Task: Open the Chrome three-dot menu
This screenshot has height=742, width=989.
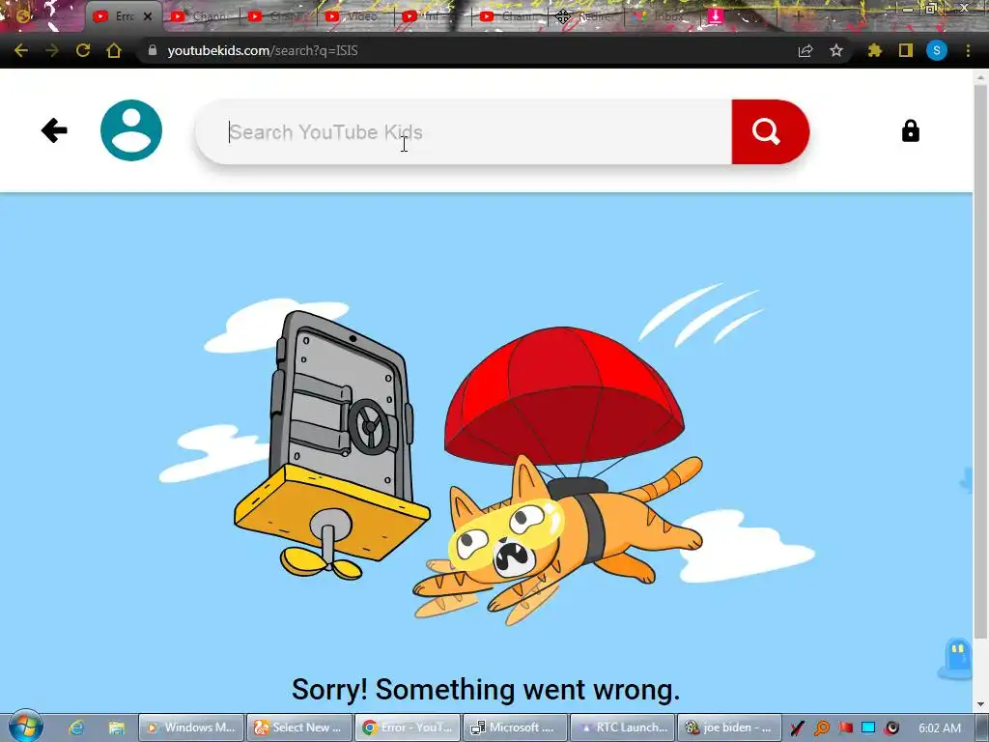Action: coord(968,50)
